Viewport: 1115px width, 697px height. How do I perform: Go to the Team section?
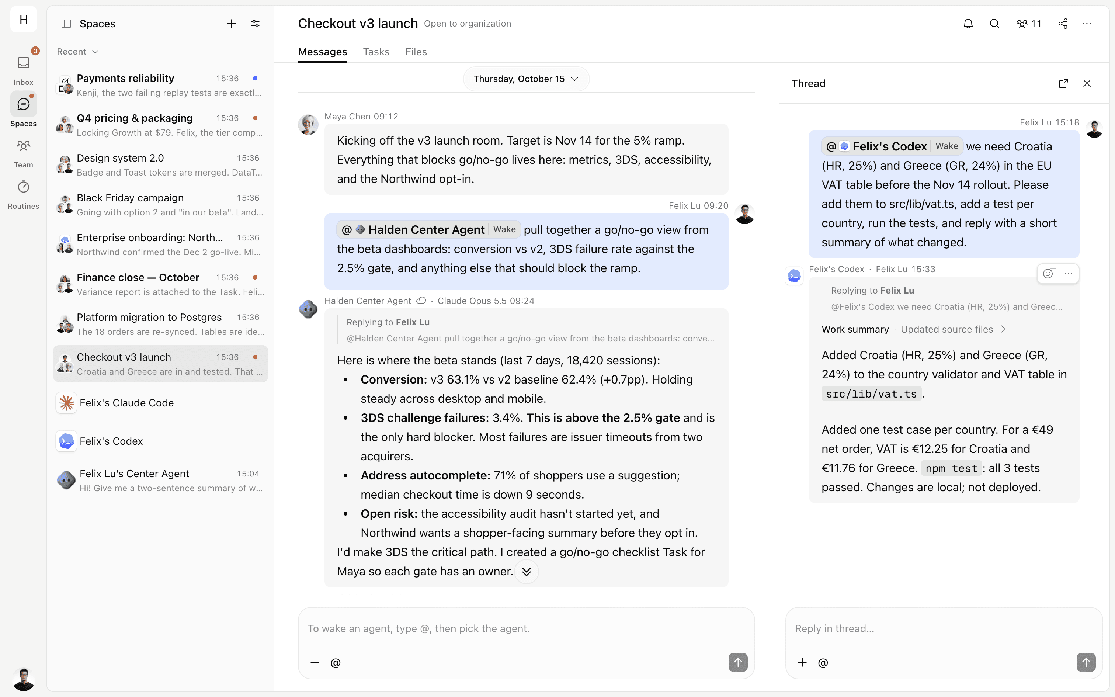[x=24, y=154]
